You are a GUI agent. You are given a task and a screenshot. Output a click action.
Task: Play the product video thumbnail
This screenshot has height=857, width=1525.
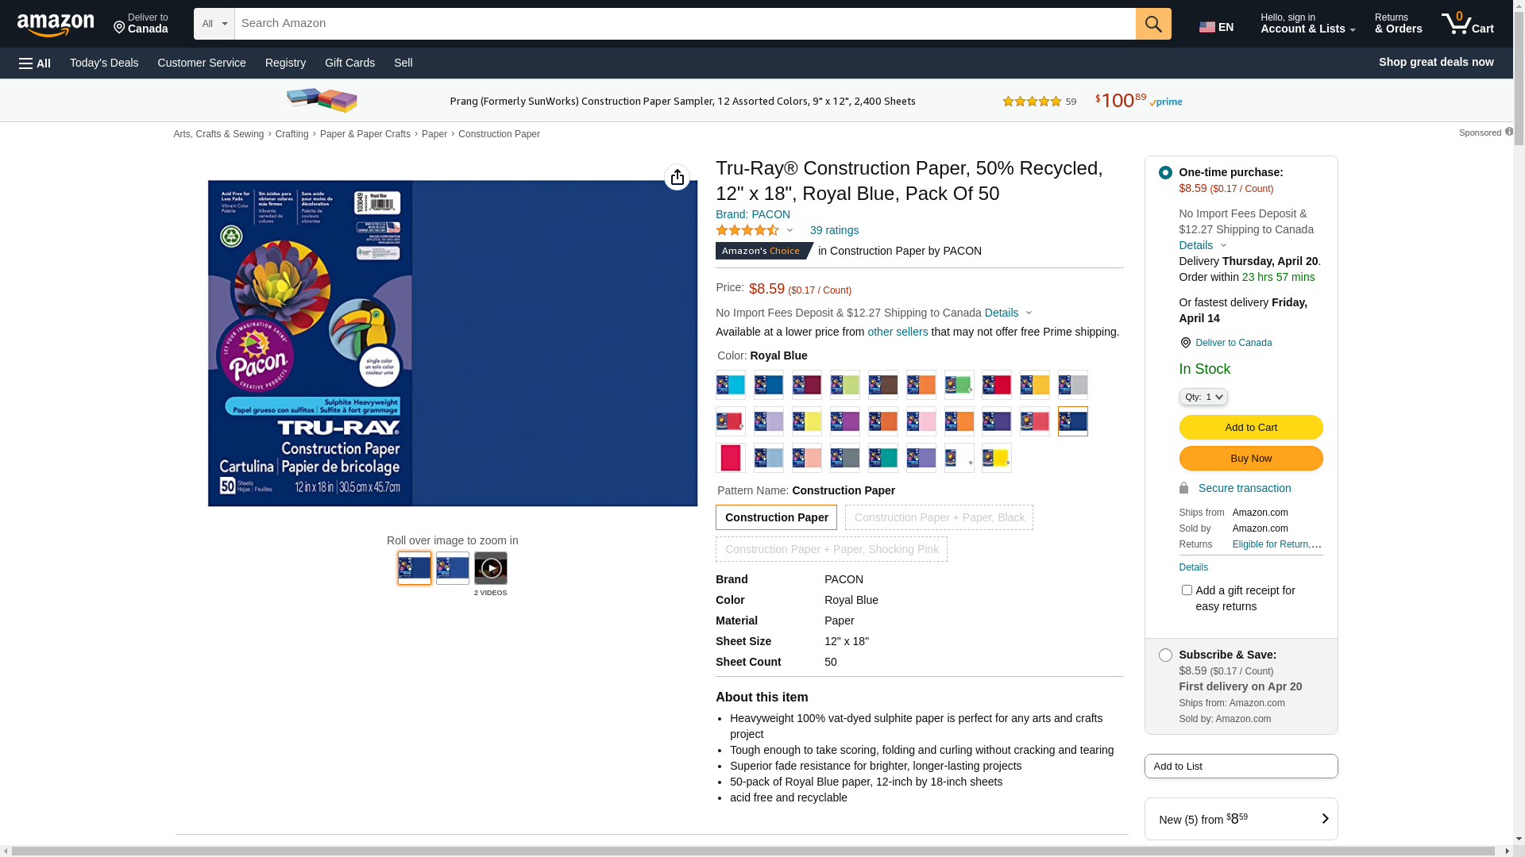pos(491,568)
